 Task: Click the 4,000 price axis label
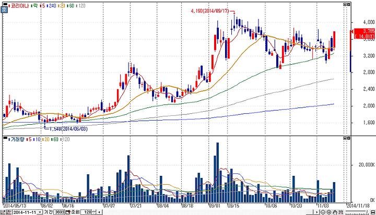pos(369,22)
